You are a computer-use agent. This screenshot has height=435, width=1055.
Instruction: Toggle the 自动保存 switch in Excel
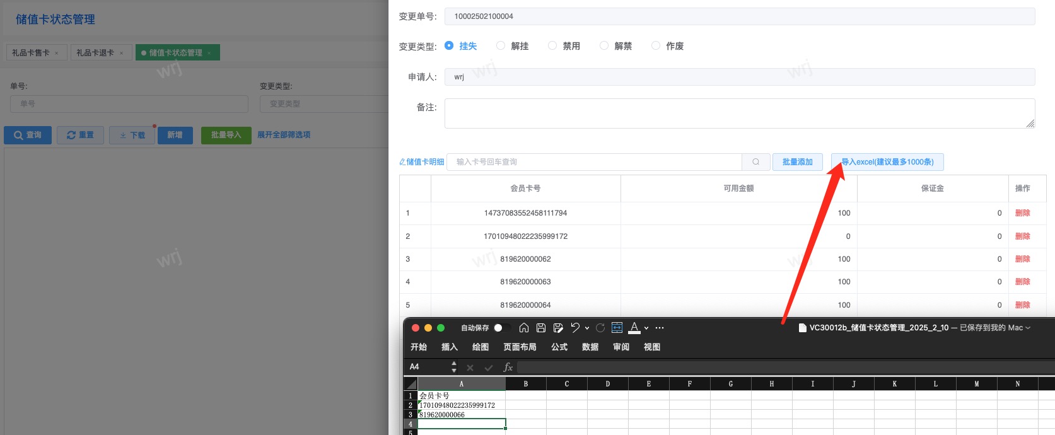point(501,328)
